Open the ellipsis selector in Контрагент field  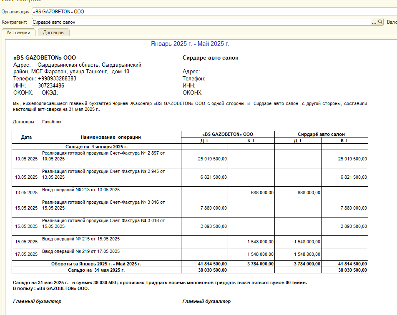tap(374, 22)
